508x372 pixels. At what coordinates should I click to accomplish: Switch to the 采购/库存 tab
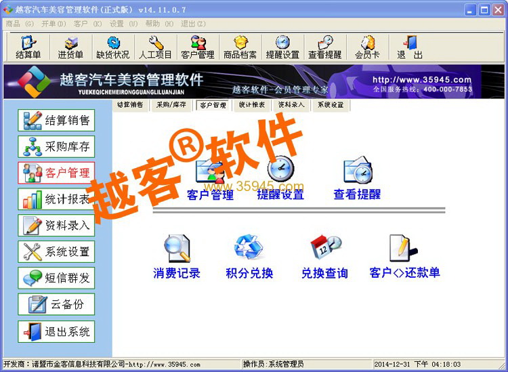tap(171, 105)
